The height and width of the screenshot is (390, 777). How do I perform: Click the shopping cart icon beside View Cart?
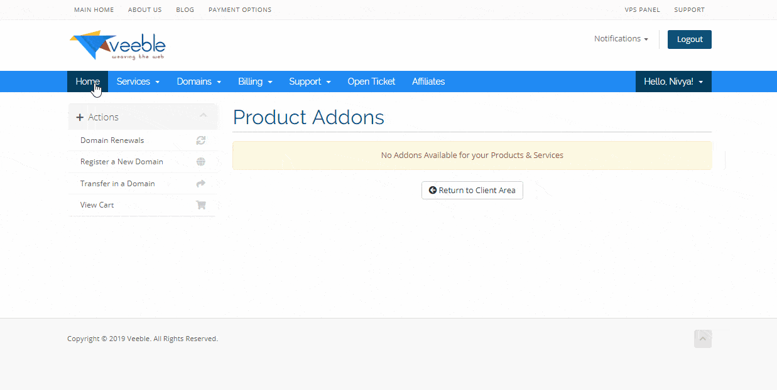click(201, 205)
